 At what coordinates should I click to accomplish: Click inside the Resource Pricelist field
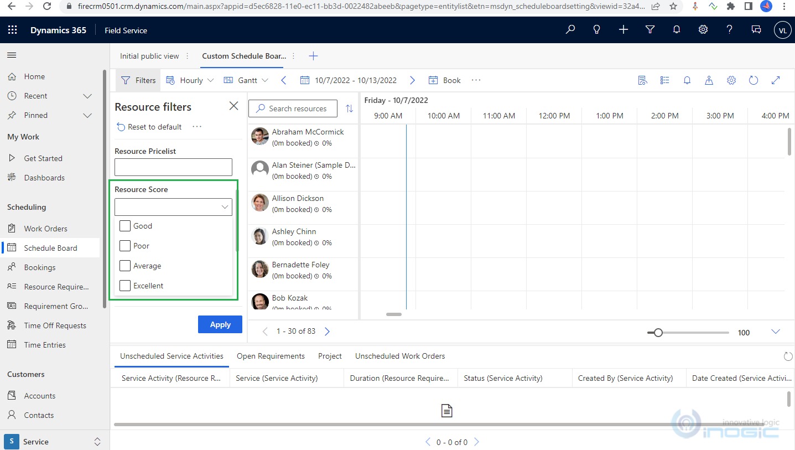173,167
